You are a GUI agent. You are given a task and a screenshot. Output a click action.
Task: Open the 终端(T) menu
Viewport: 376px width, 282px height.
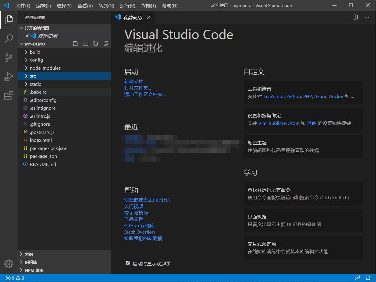pos(148,6)
